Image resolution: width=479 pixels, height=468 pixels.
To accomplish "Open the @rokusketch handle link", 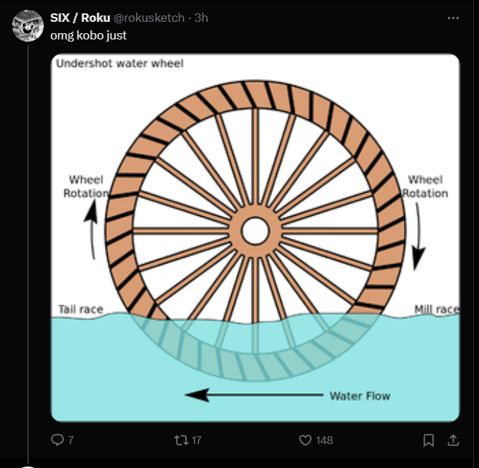I will point(149,18).
